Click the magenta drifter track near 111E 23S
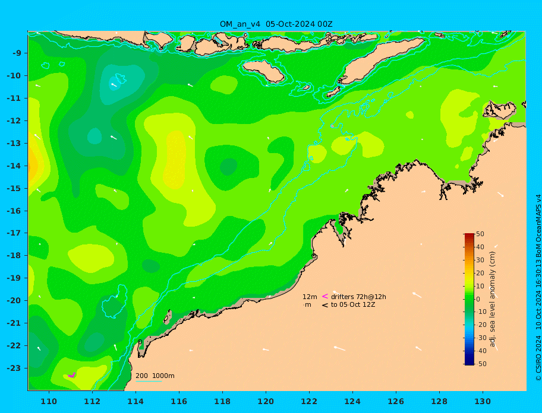The image size is (542, 413). point(71,375)
